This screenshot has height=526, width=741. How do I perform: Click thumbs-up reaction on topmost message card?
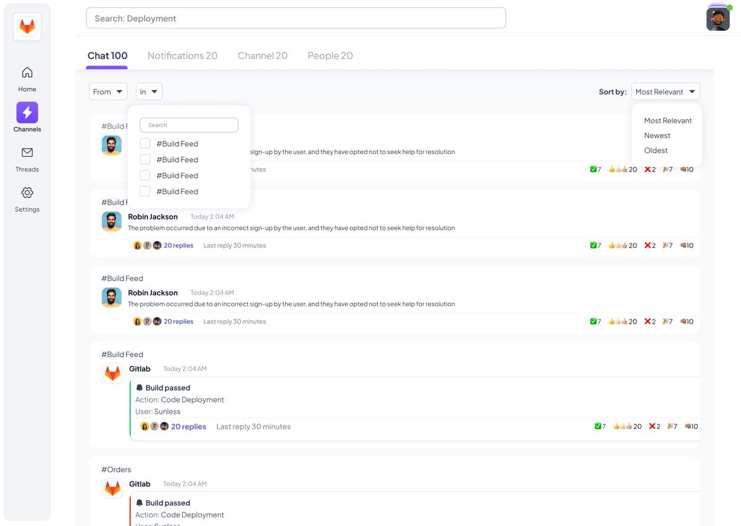pyautogui.click(x=622, y=169)
